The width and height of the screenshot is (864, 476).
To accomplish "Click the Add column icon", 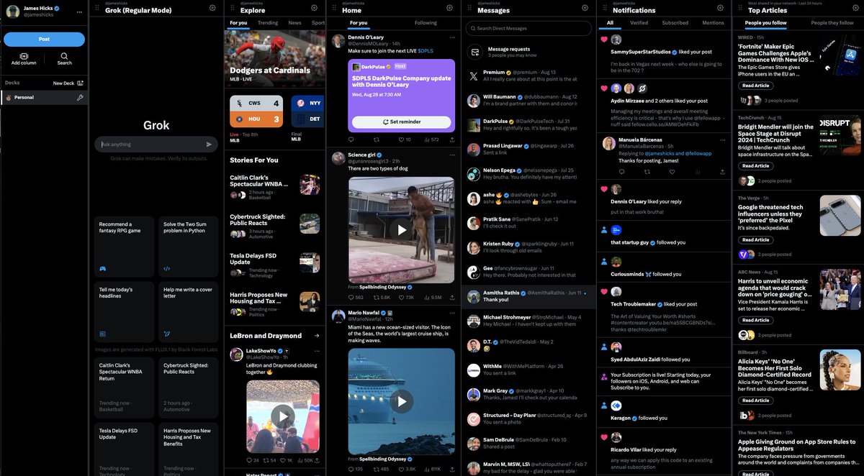I will coord(24,56).
